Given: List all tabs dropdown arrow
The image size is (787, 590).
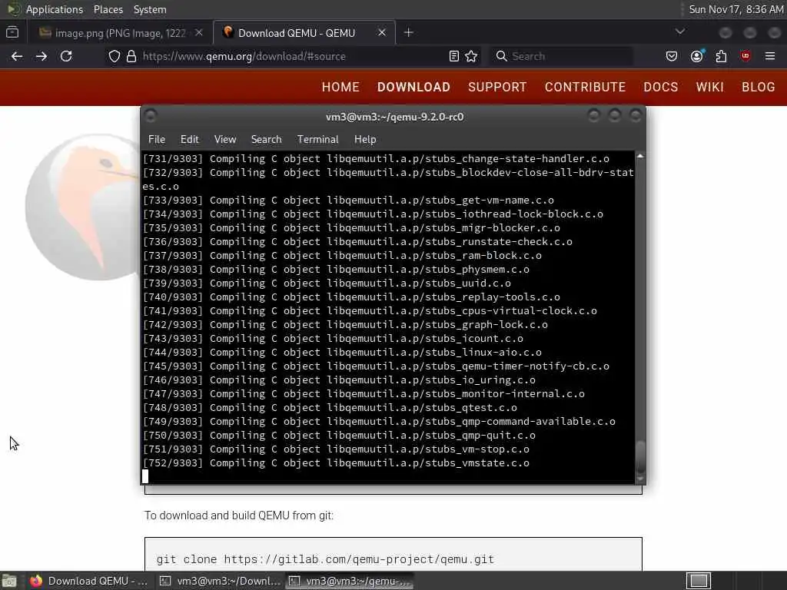Looking at the screenshot, I should (680, 31).
